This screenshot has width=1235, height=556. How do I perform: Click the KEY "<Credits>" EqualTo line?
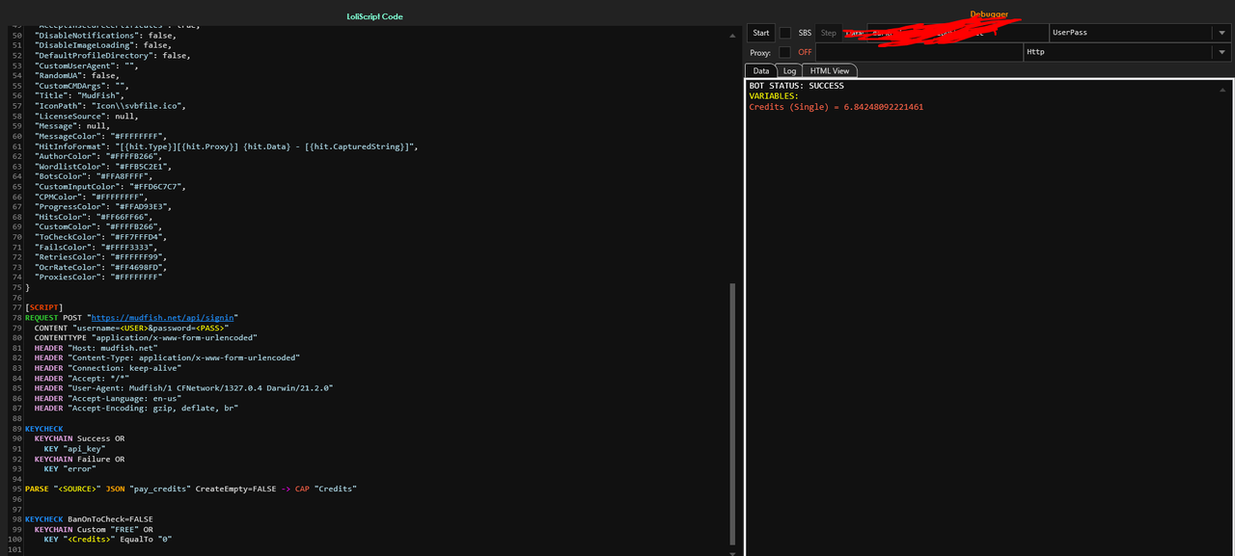pyautogui.click(x=108, y=540)
